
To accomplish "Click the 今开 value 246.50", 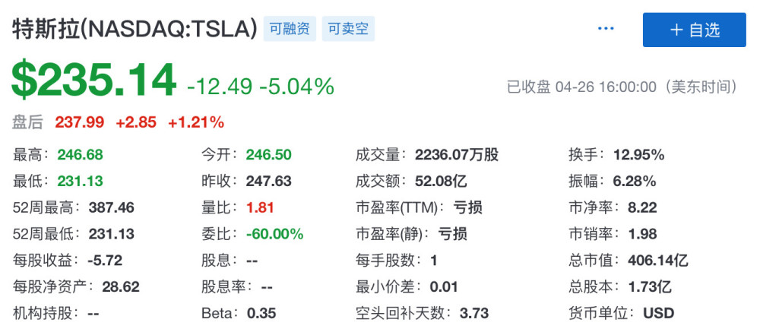I will coord(268,155).
